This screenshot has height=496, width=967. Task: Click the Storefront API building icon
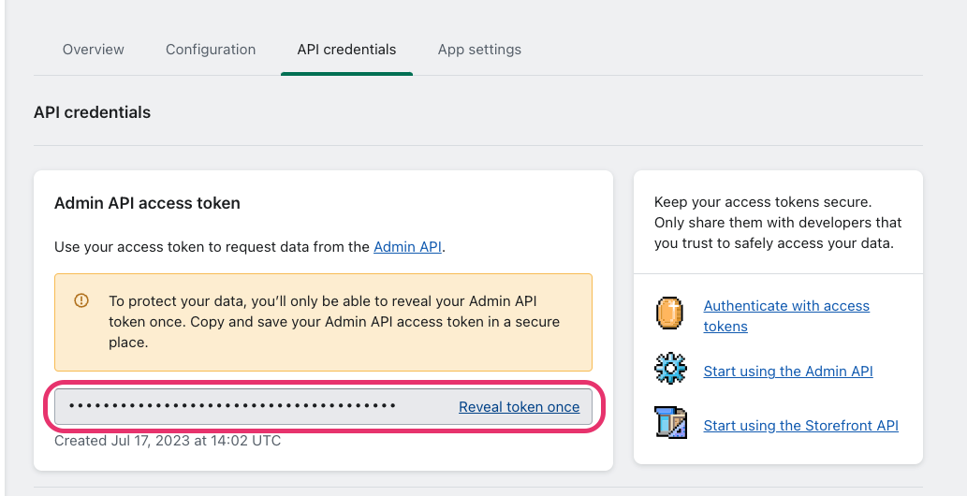(x=670, y=423)
